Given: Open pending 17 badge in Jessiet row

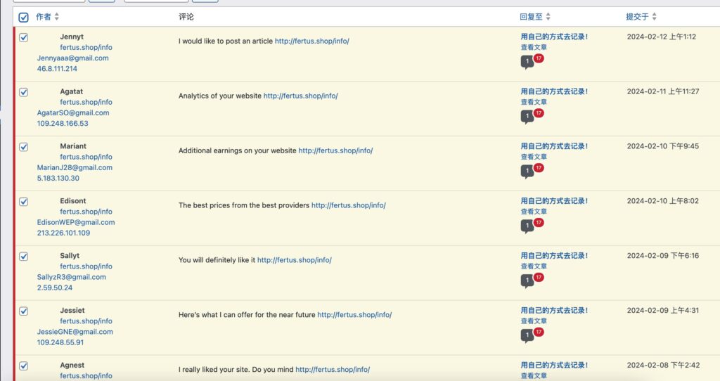Looking at the screenshot, I should 539,332.
